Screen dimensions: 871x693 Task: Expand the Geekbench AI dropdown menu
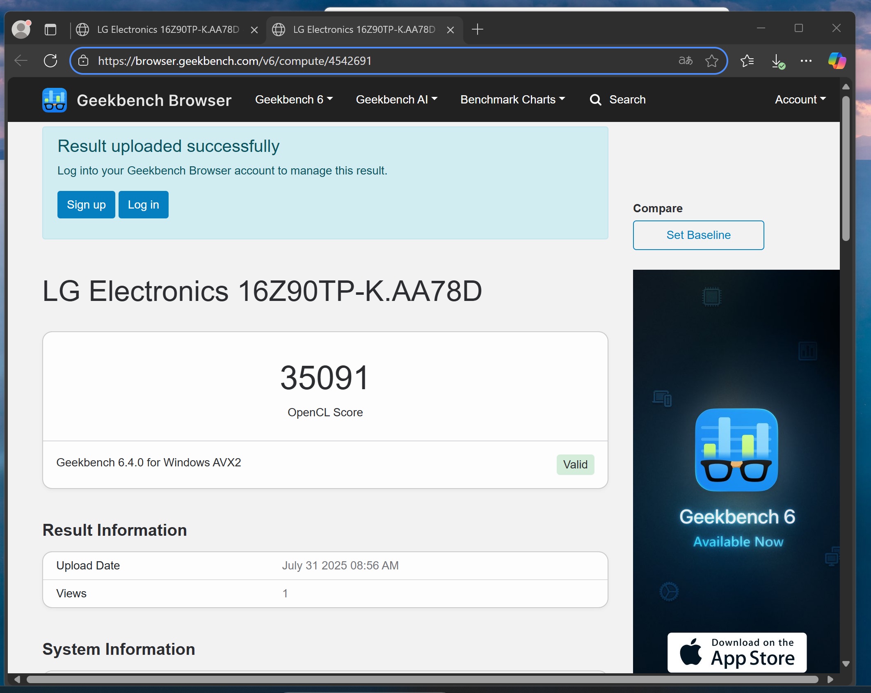pyautogui.click(x=396, y=100)
